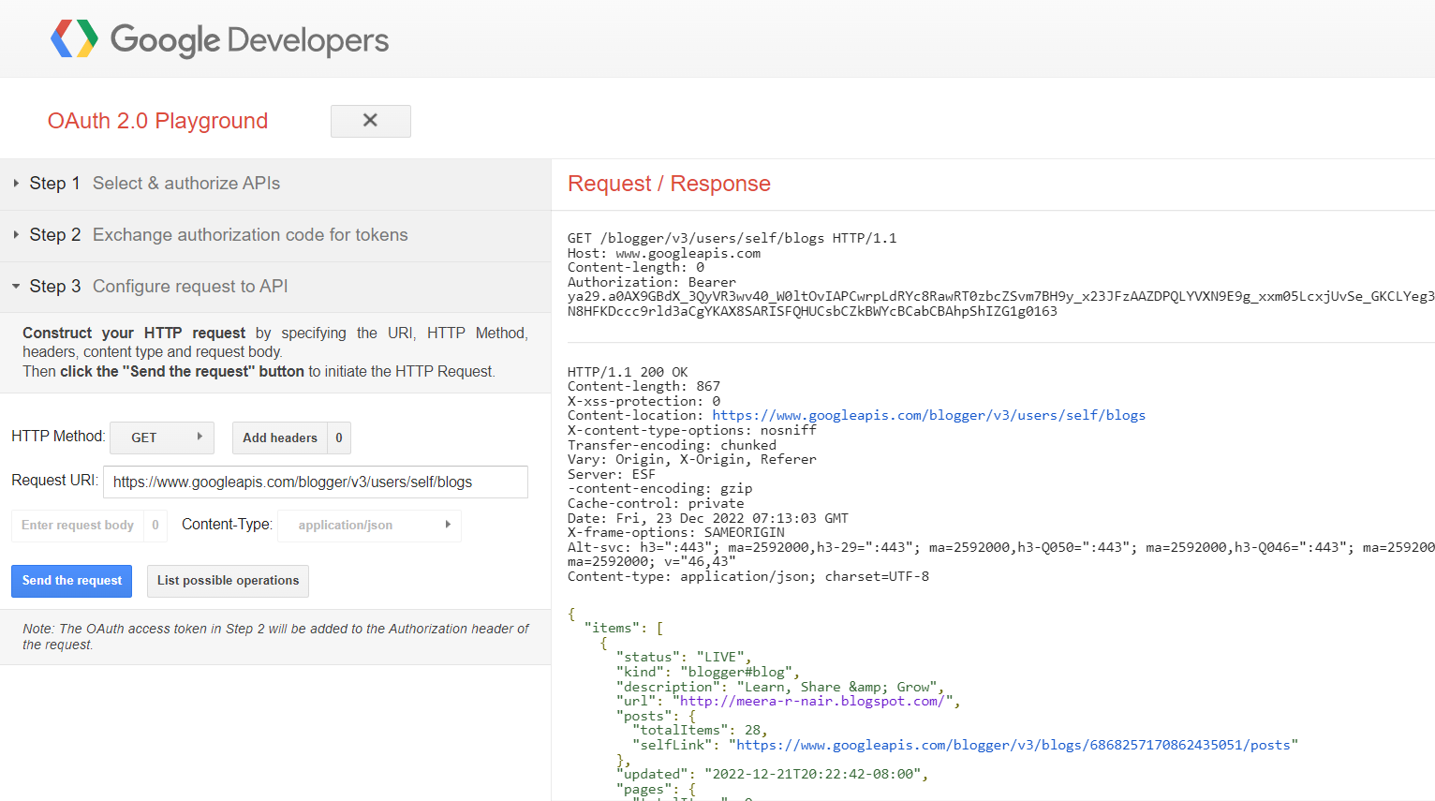
Task: Click the "Vary: Origin, X-Origin, Referer" line
Action: click(x=692, y=459)
